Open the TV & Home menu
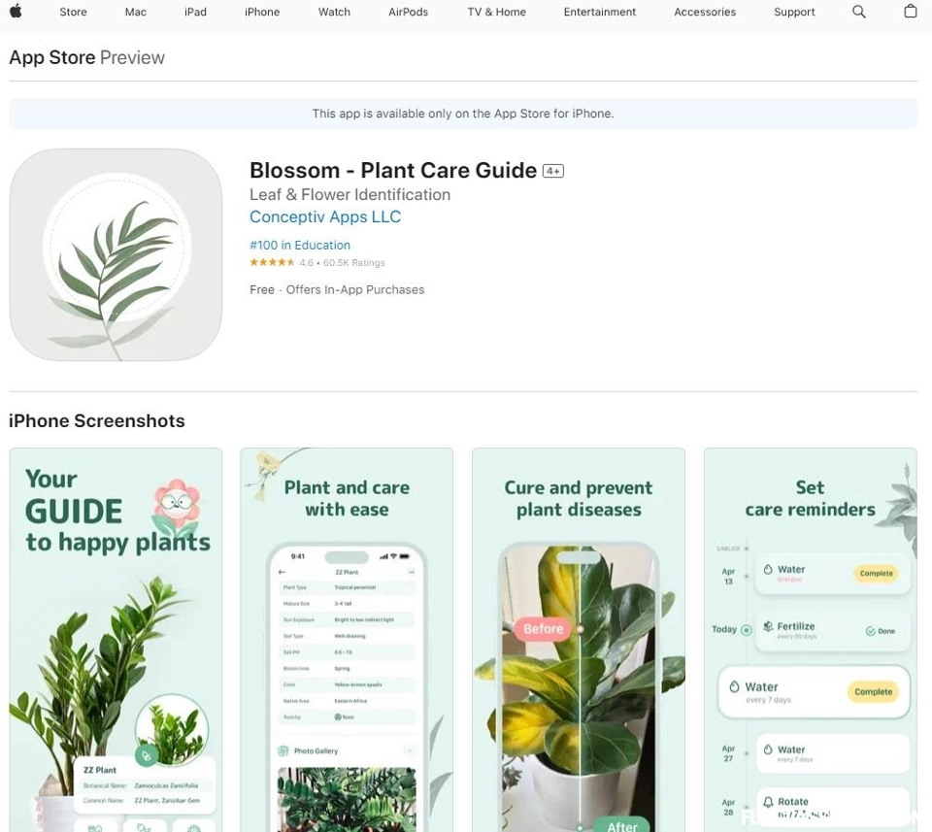This screenshot has height=832, width=932. 496,12
